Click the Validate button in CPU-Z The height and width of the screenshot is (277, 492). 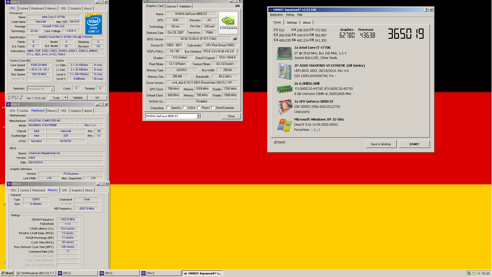(x=78, y=98)
